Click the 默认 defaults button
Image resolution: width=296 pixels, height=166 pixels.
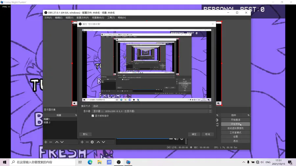pyautogui.click(x=85, y=134)
